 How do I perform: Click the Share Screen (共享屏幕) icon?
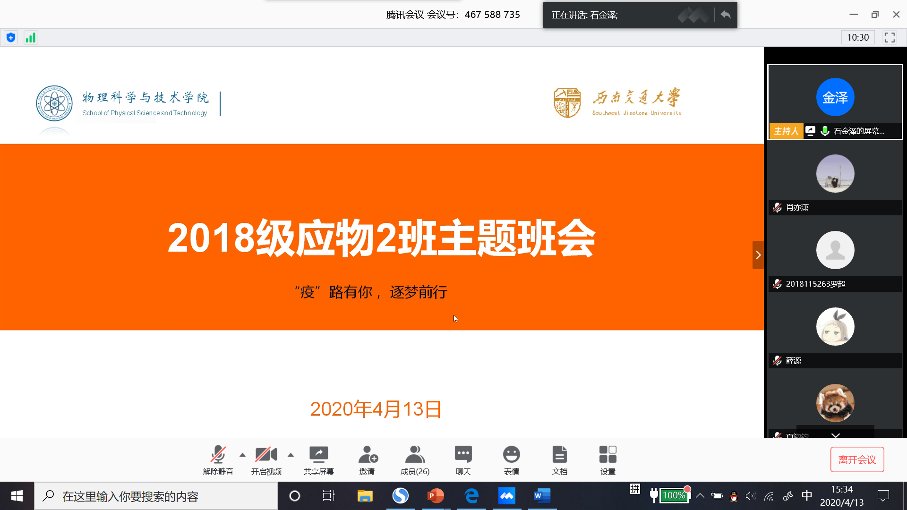click(319, 455)
